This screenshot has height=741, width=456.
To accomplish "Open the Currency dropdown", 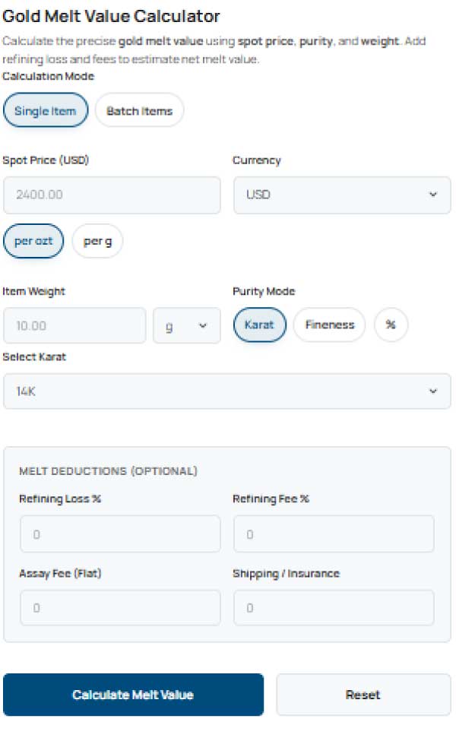I will pyautogui.click(x=341, y=195).
